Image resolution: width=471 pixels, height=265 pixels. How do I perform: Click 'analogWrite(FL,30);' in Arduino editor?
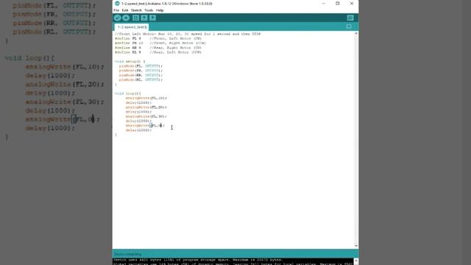[x=146, y=116]
